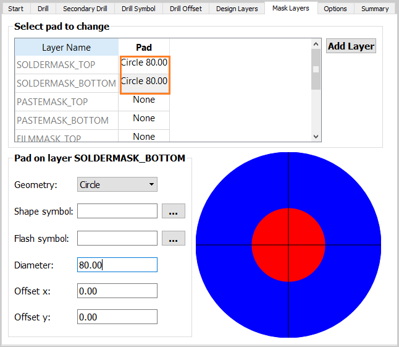Open the Options tab
The width and height of the screenshot is (399, 347).
[x=335, y=9]
